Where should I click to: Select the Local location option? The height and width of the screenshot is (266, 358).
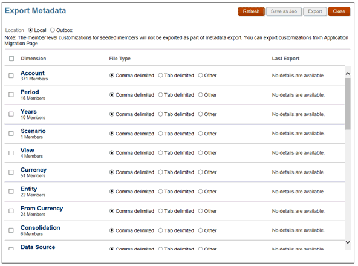coord(30,30)
